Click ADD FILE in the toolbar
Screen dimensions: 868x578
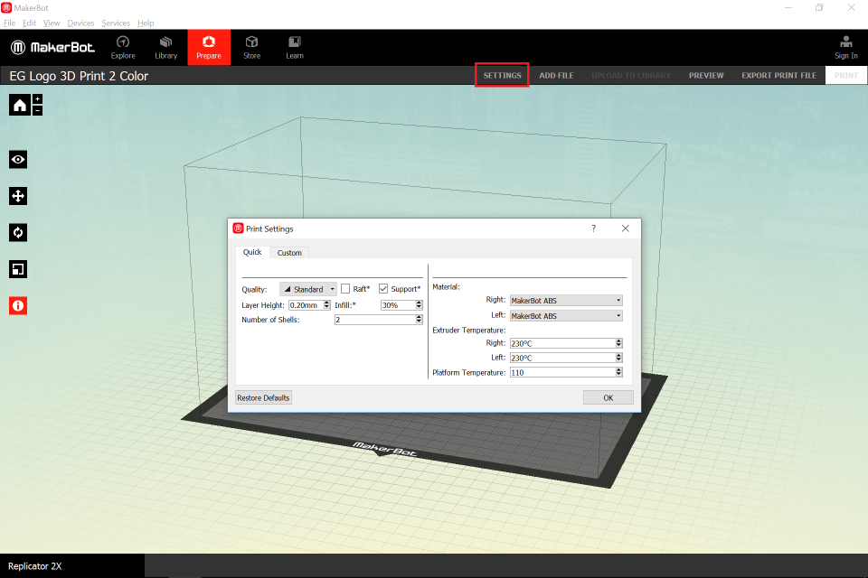[x=556, y=75]
